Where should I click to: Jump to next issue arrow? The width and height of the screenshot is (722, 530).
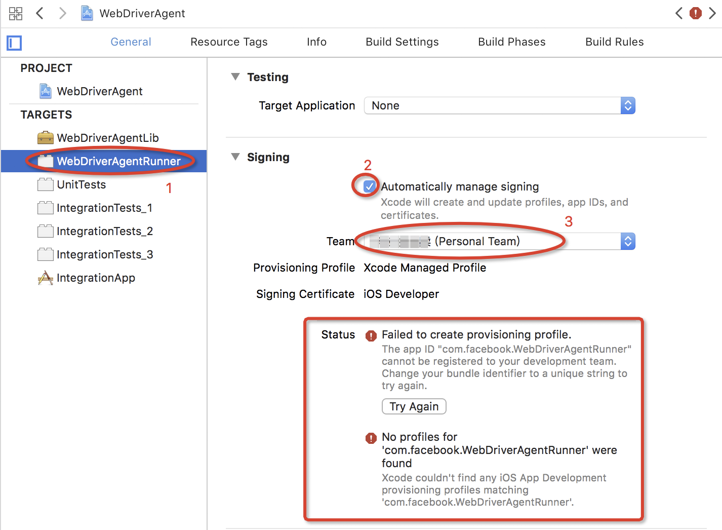point(712,13)
